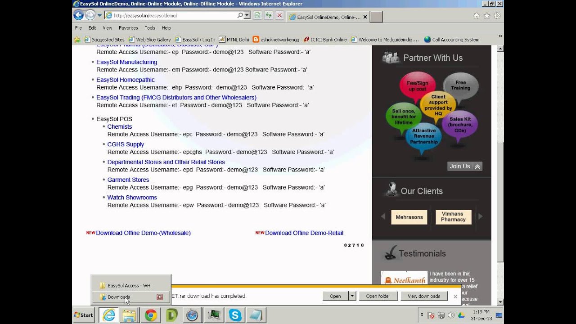
Task: Show hidden system tray icons arrow
Action: tap(422, 315)
